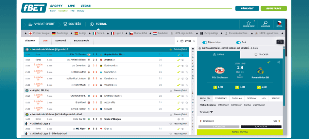309x139 pixels.
Task: Open the dark layout switch button
Action: click(x=280, y=42)
